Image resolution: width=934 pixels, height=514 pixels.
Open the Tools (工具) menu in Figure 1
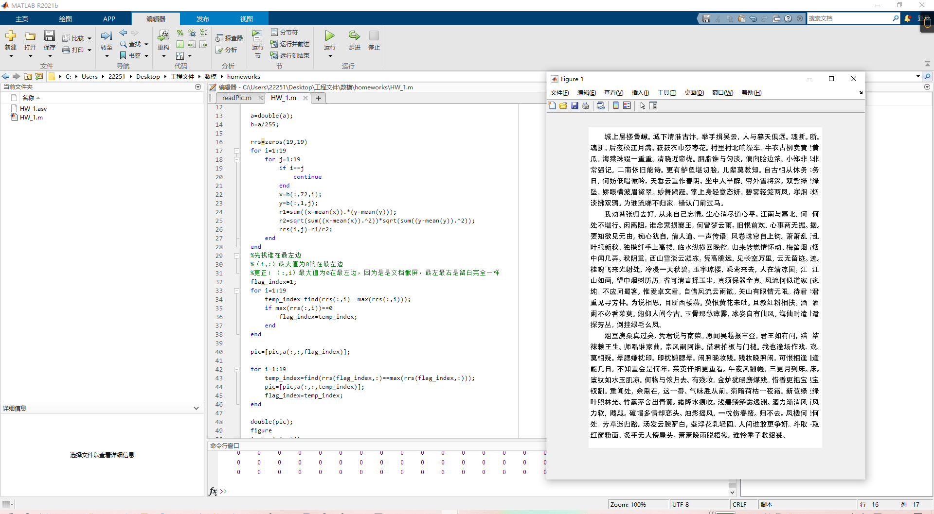[x=666, y=93]
